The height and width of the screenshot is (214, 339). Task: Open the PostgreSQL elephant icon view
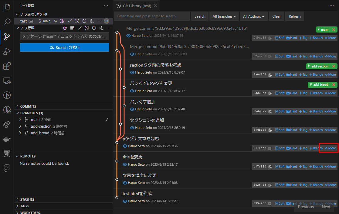[7, 154]
